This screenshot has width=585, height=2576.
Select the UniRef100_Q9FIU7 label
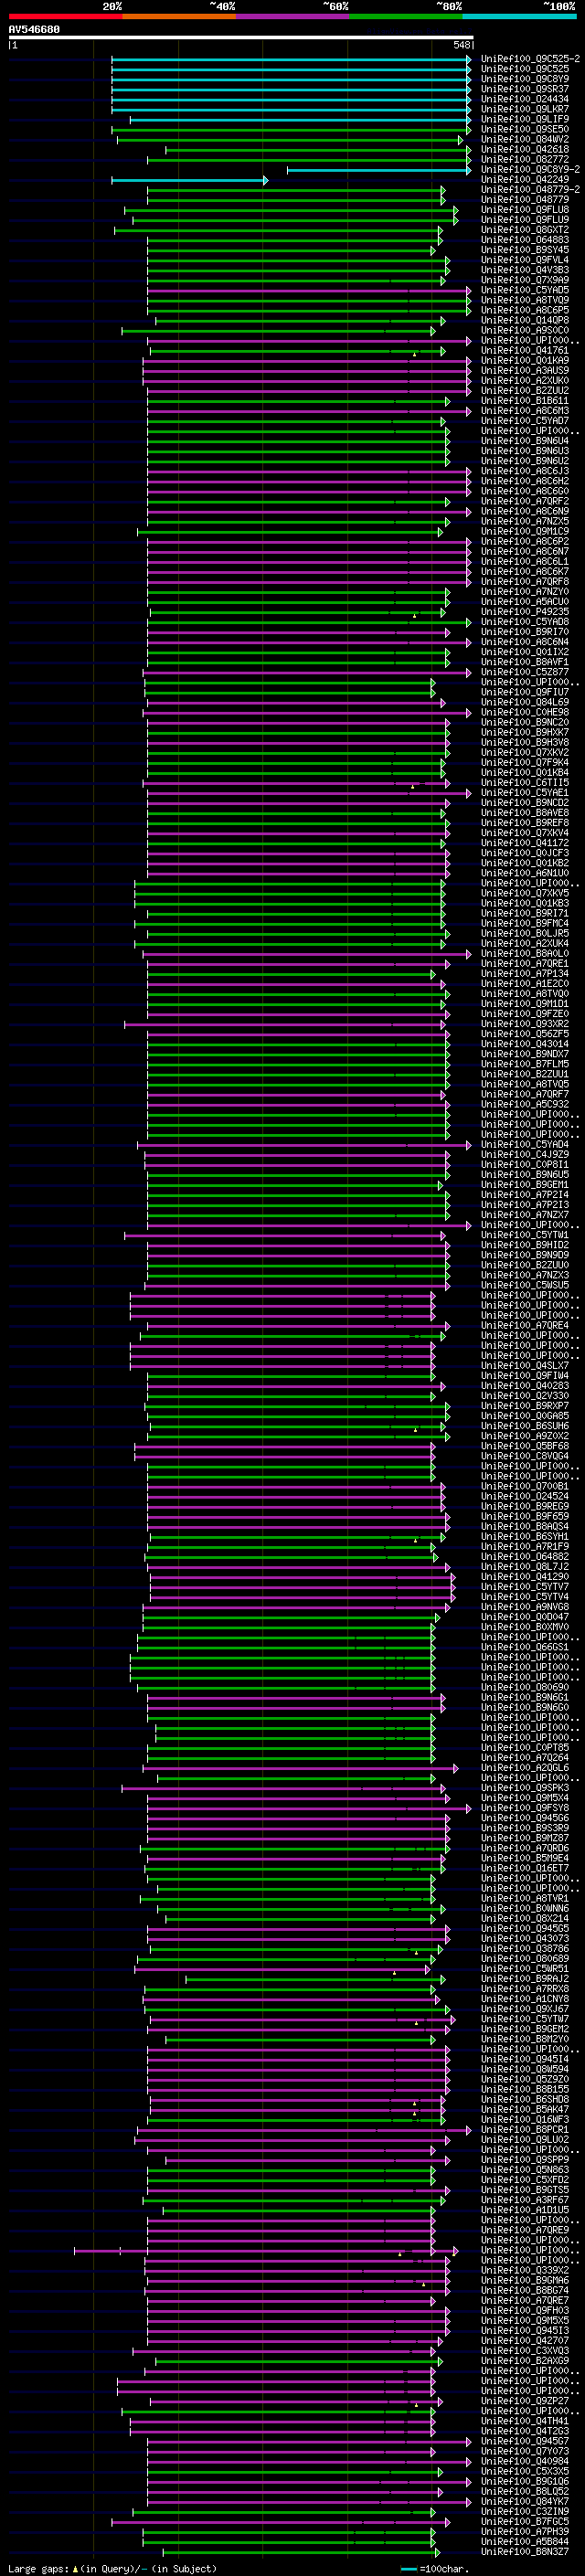[525, 692]
